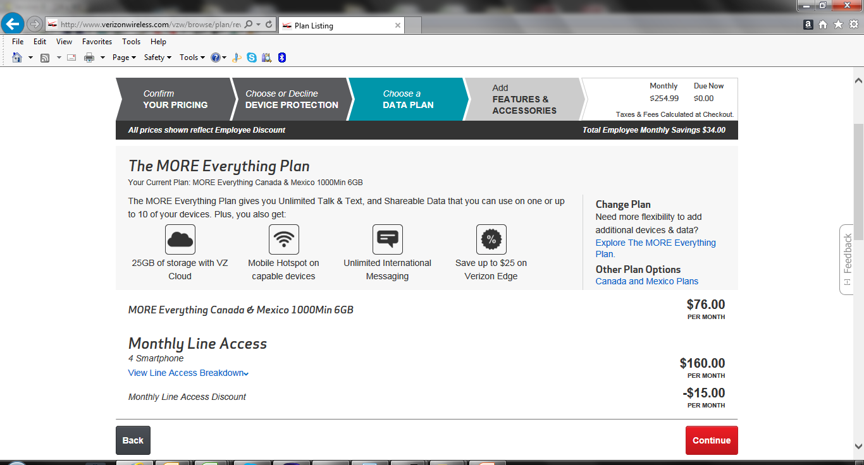Click the Bluetooth icon in toolbar
This screenshot has width=864, height=465.
tap(282, 57)
